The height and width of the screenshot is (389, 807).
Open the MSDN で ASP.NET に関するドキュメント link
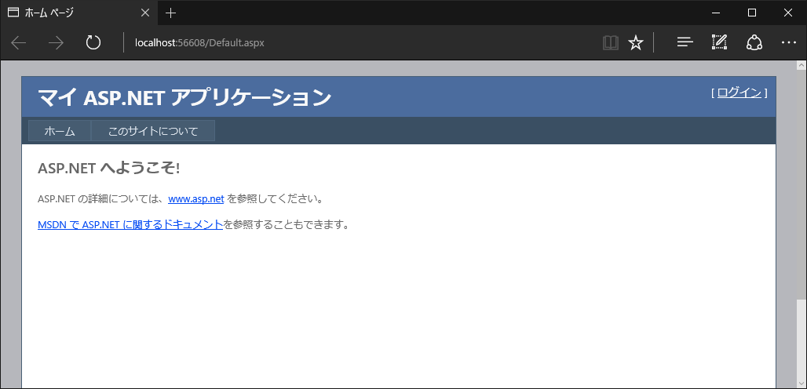pos(130,225)
